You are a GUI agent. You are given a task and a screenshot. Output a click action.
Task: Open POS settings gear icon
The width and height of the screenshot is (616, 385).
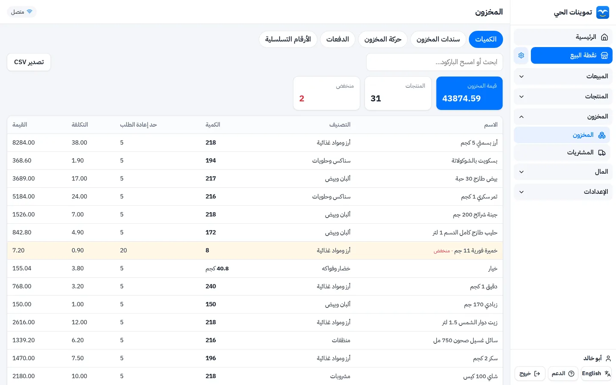click(521, 56)
